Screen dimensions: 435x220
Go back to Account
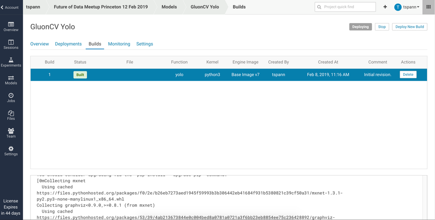click(x=10, y=7)
